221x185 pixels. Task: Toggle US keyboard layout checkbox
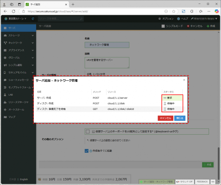[88, 132]
